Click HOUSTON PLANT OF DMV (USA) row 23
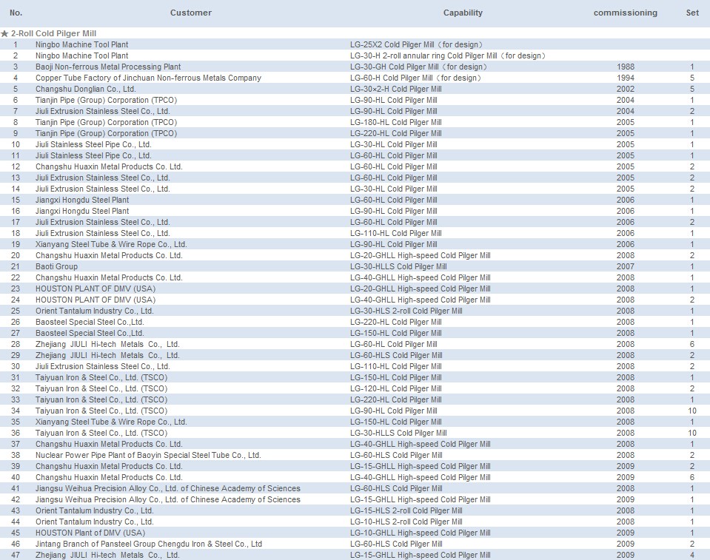The image size is (710, 560). [x=96, y=289]
